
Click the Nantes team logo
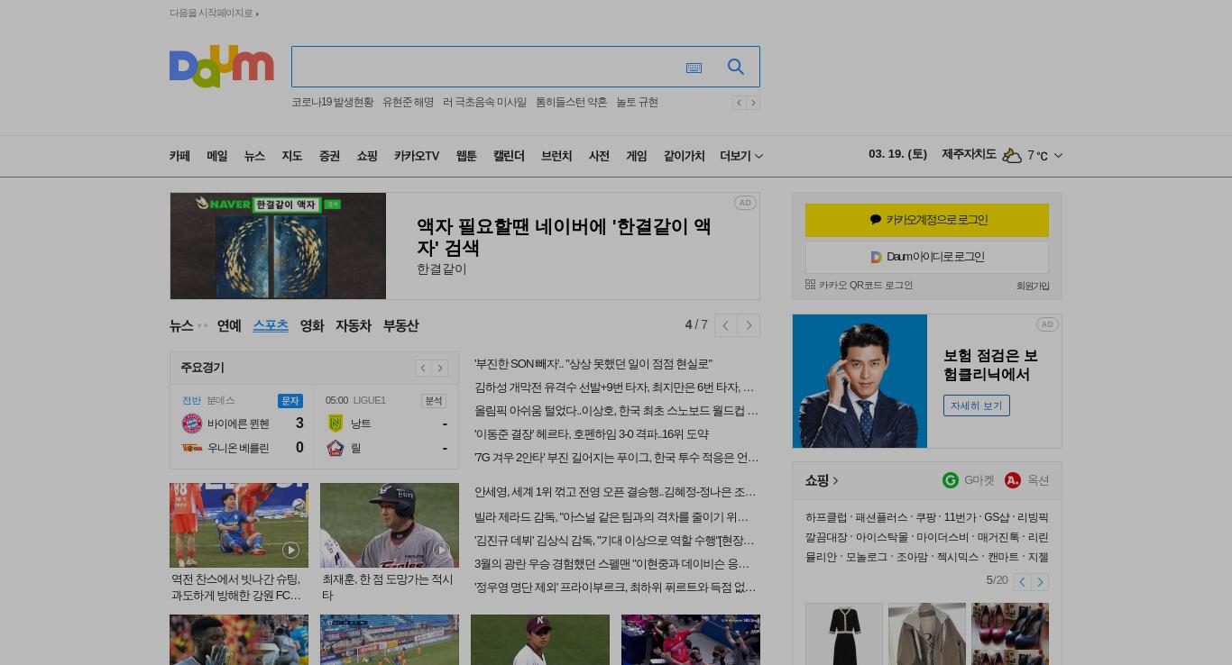[x=336, y=424]
